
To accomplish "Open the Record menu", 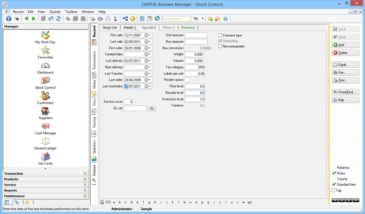I will click(x=18, y=12).
